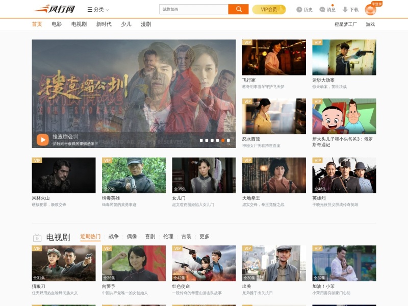Viewport: 408px width, 306px height.
Task: Select the fourth carousel dot
Action: click(218, 140)
